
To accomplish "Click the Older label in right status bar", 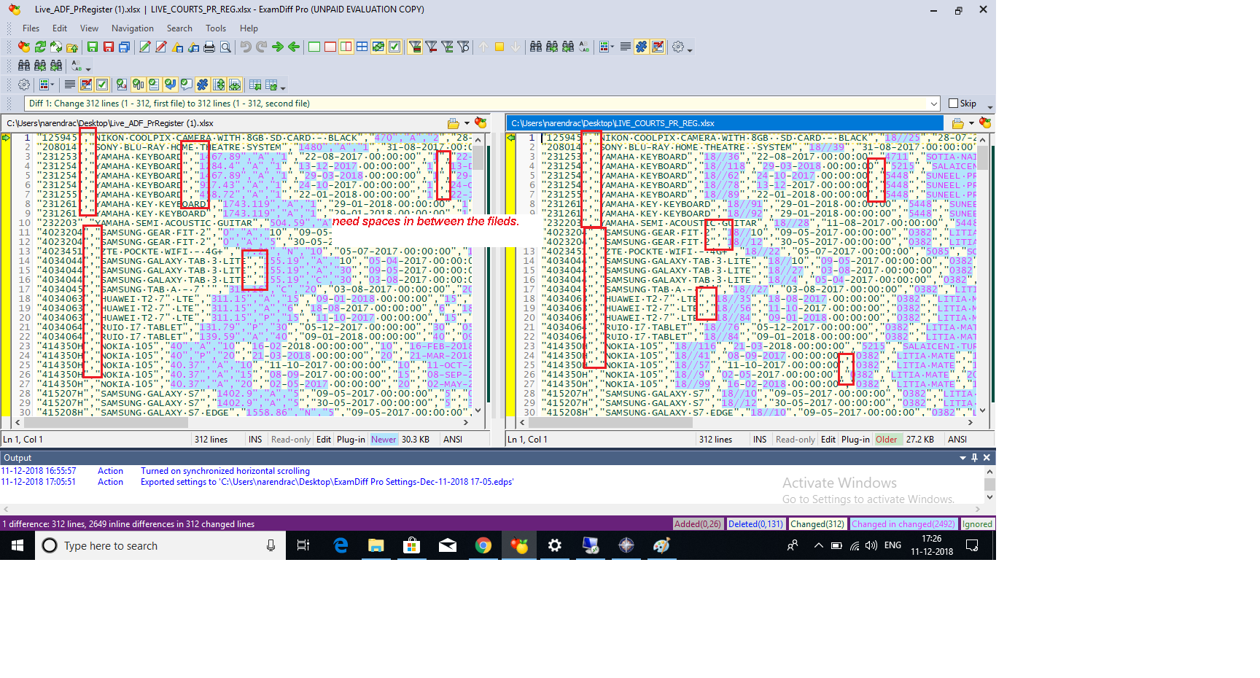I will point(887,440).
